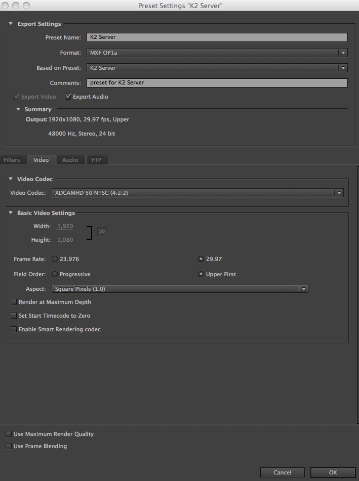Collapse the Basic Video Settings section
Viewport: 359px width, 481px height.
[11, 213]
